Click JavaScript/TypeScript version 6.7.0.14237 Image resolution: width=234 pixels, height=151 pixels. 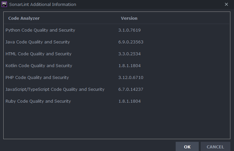[131, 89]
